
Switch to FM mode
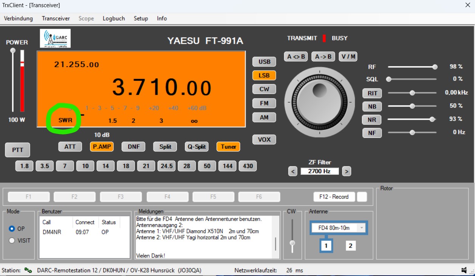tap(264, 103)
